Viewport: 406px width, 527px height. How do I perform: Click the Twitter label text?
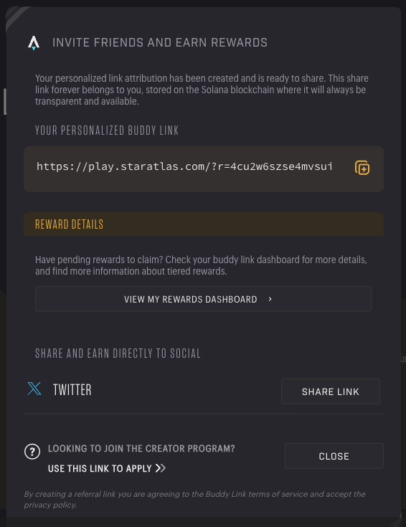[72, 390]
